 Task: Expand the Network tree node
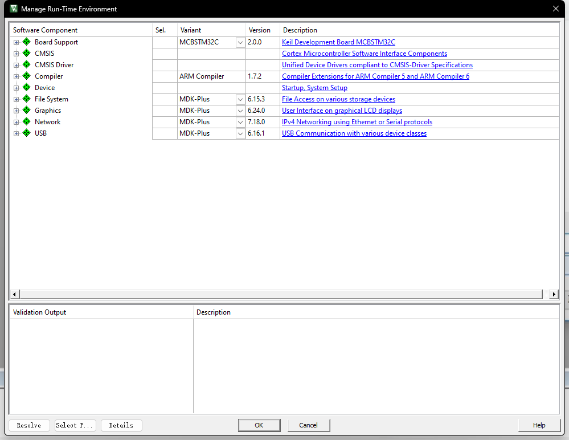pyautogui.click(x=16, y=123)
